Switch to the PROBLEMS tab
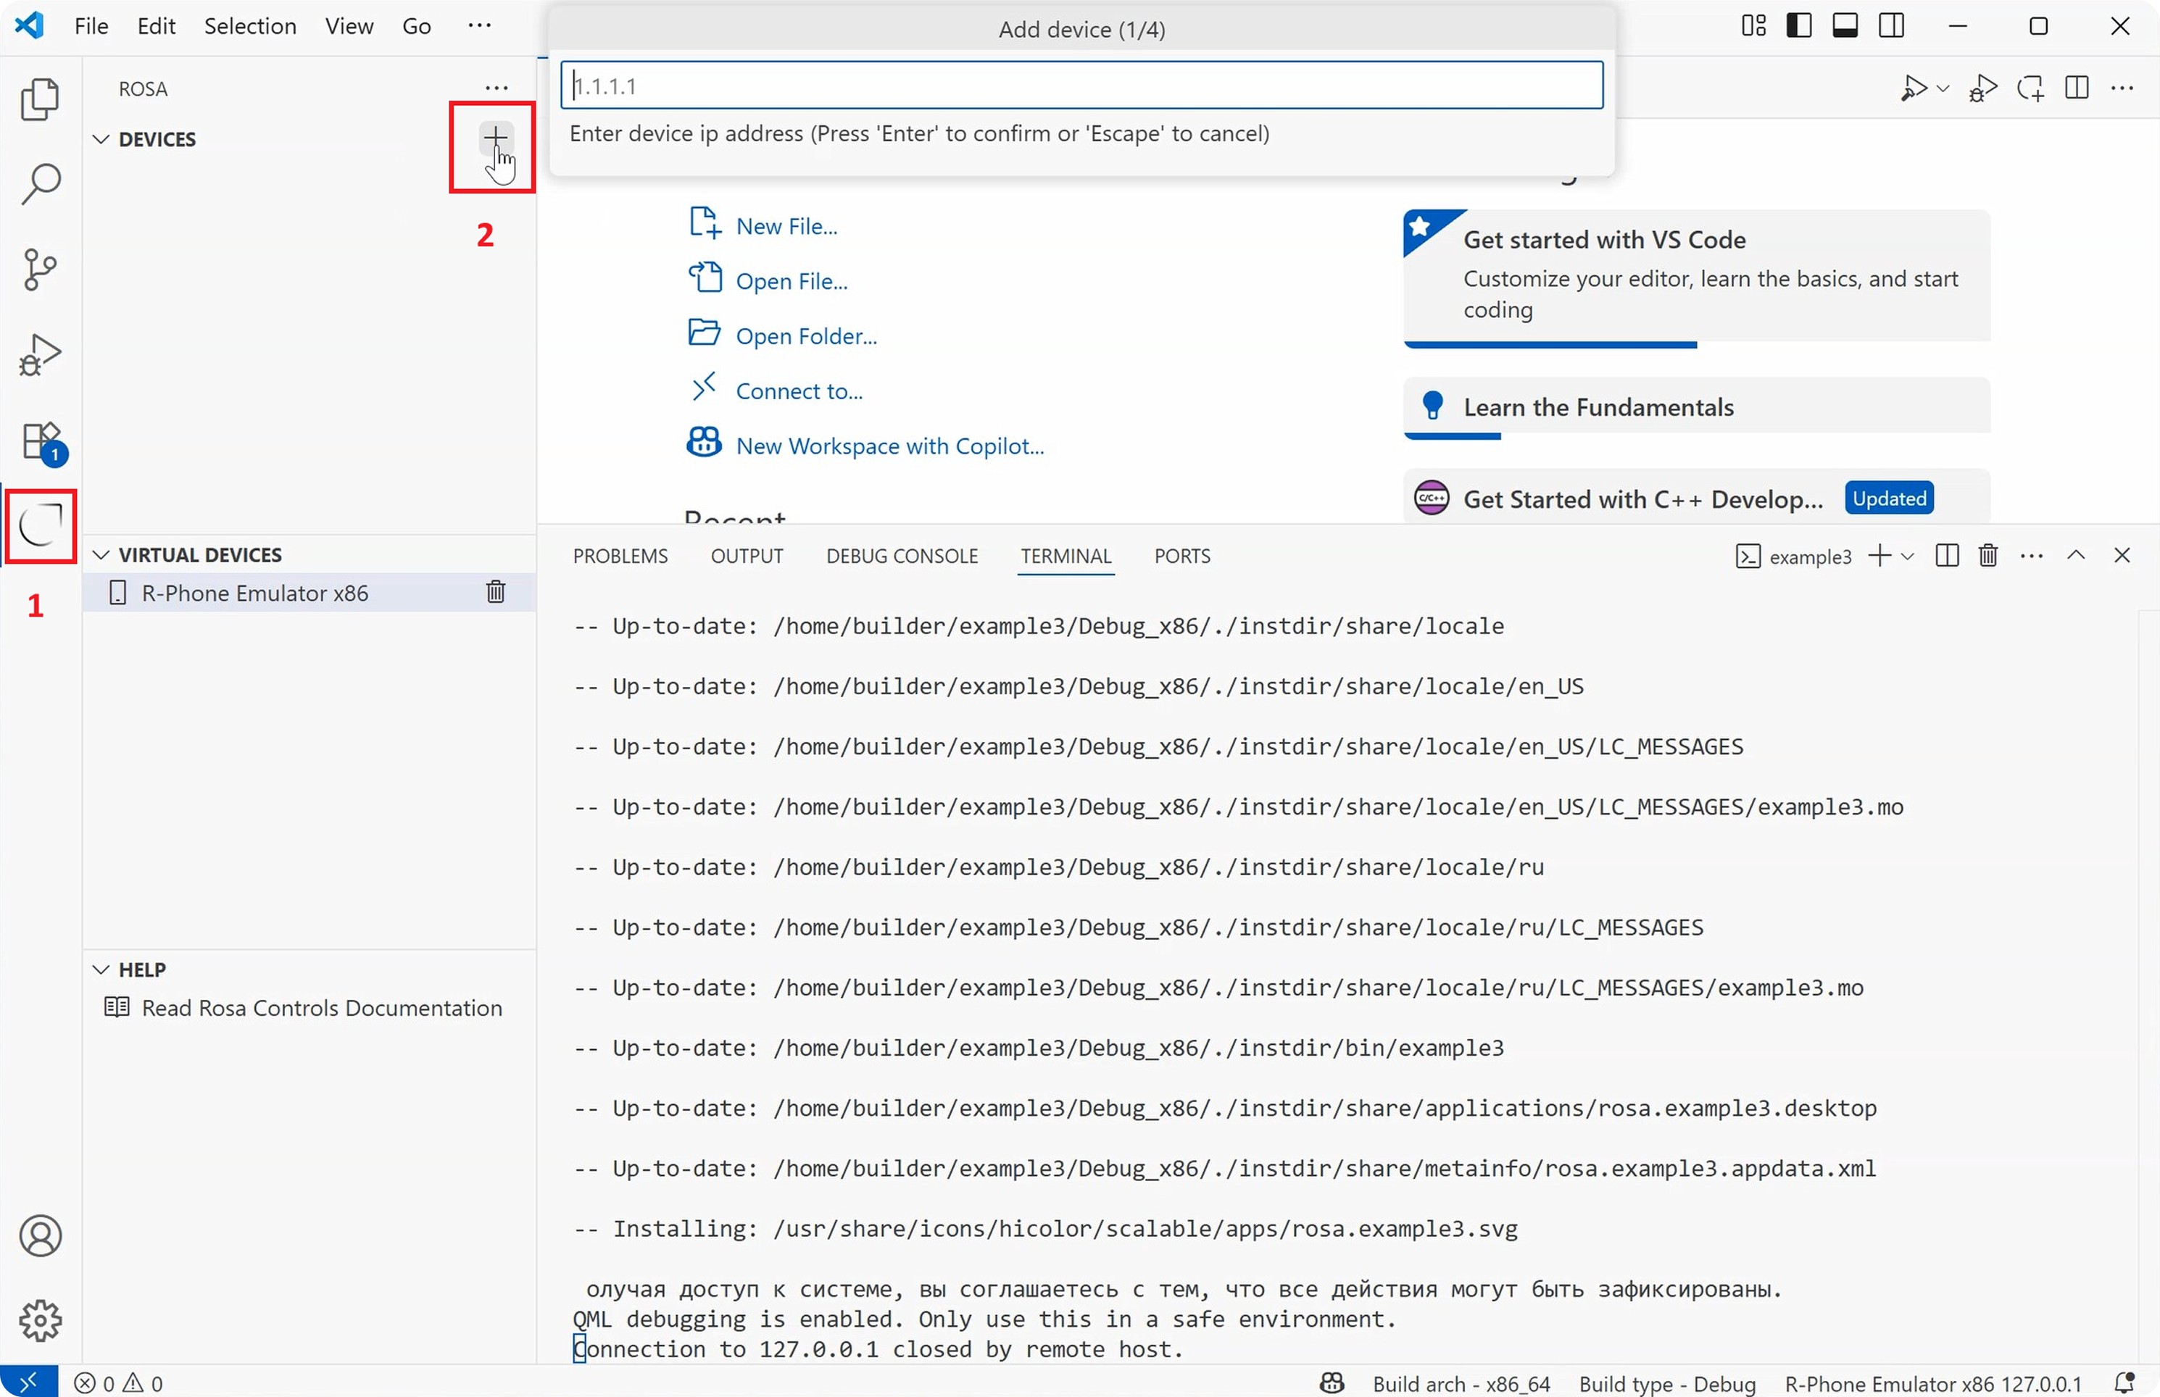The image size is (2160, 1397). point(620,555)
